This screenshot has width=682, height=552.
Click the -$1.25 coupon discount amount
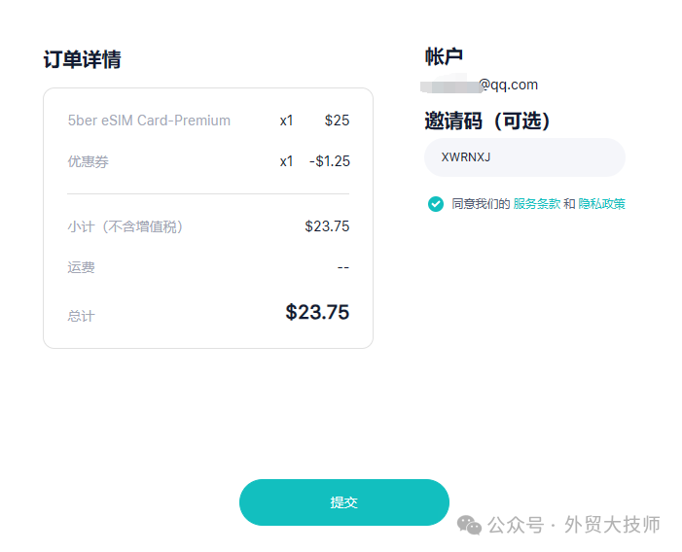coord(330,161)
